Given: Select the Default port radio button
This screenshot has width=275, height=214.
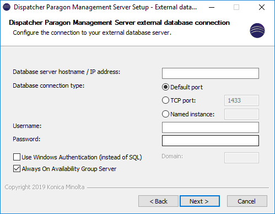Looking at the screenshot, I should [165, 87].
